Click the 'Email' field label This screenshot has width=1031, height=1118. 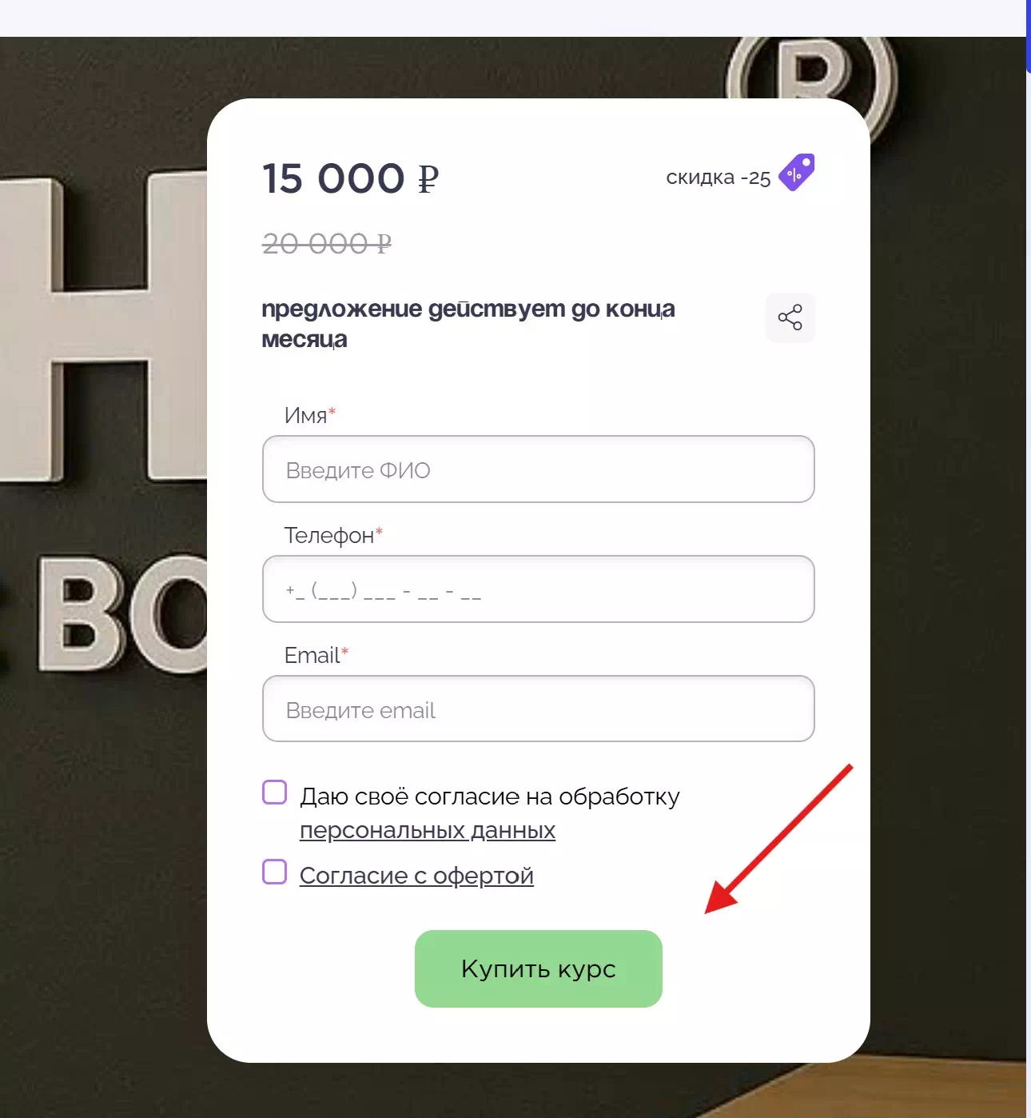tap(312, 655)
